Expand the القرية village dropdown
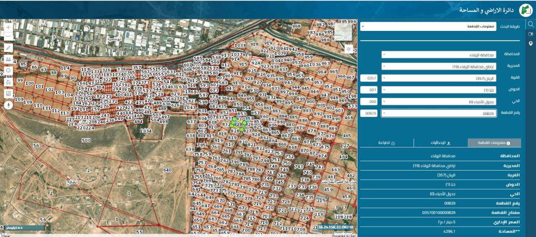This screenshot has width=536, height=237. tap(439, 78)
